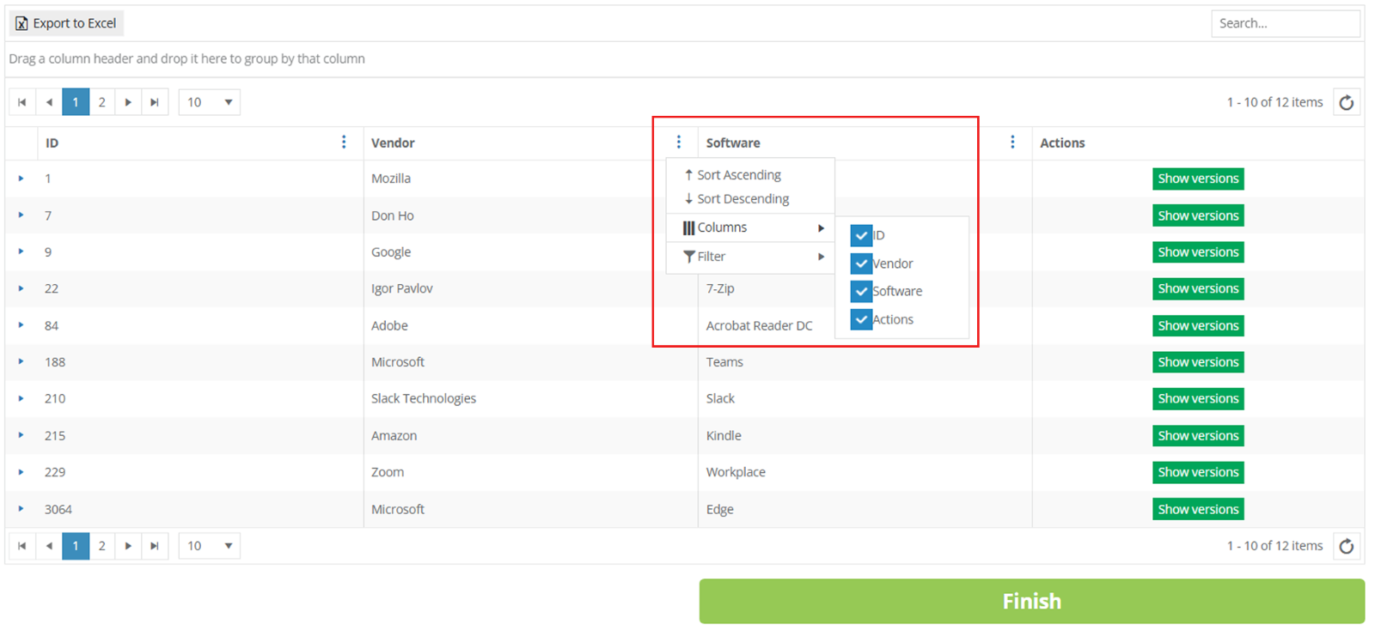Click the bottom refresh icon
The height and width of the screenshot is (642, 1375).
[1346, 546]
